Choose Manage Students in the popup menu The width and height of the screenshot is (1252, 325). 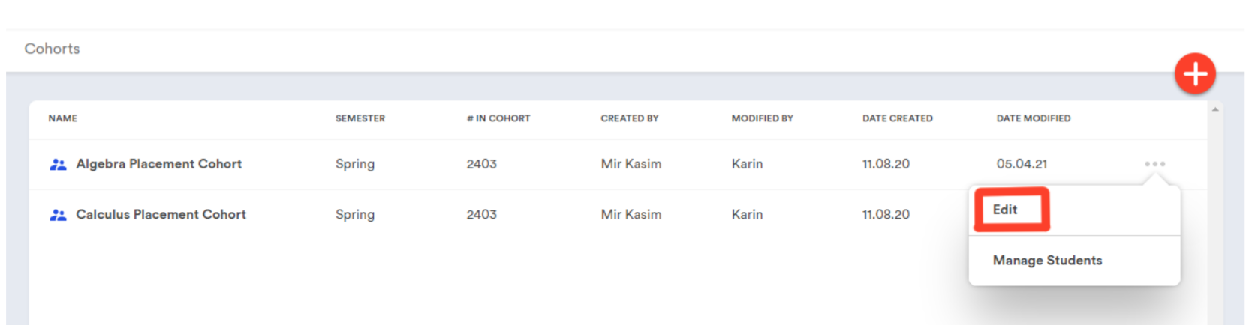point(1047,261)
